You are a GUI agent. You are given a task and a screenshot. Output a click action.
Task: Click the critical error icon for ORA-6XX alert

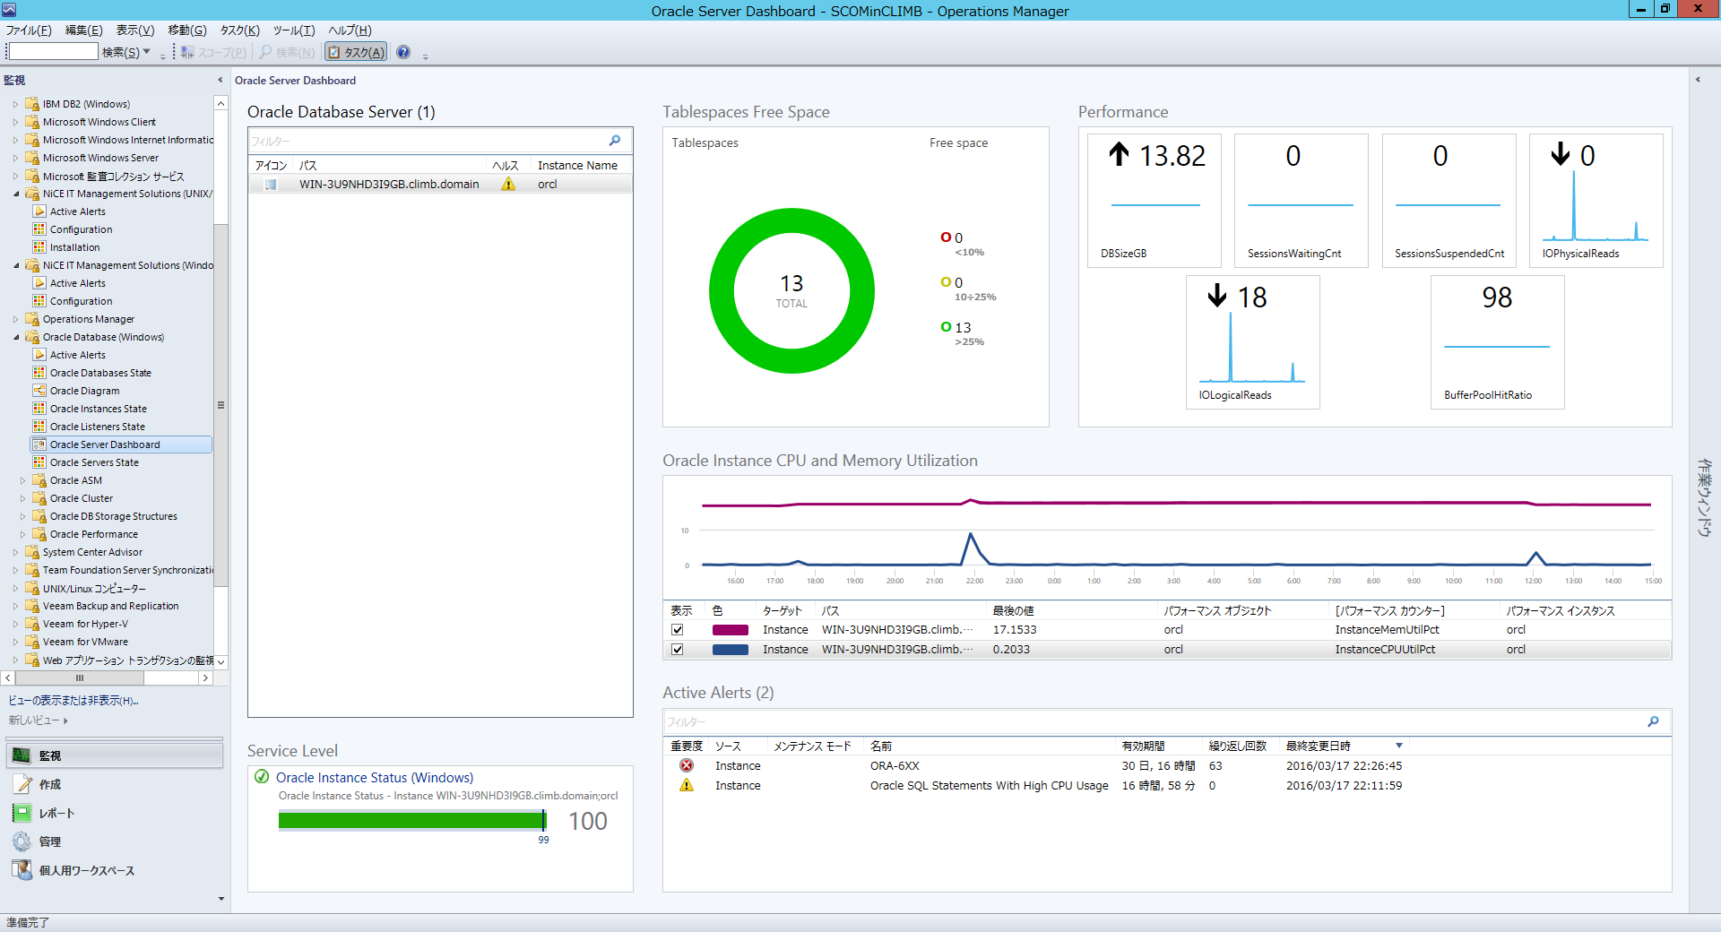point(687,765)
